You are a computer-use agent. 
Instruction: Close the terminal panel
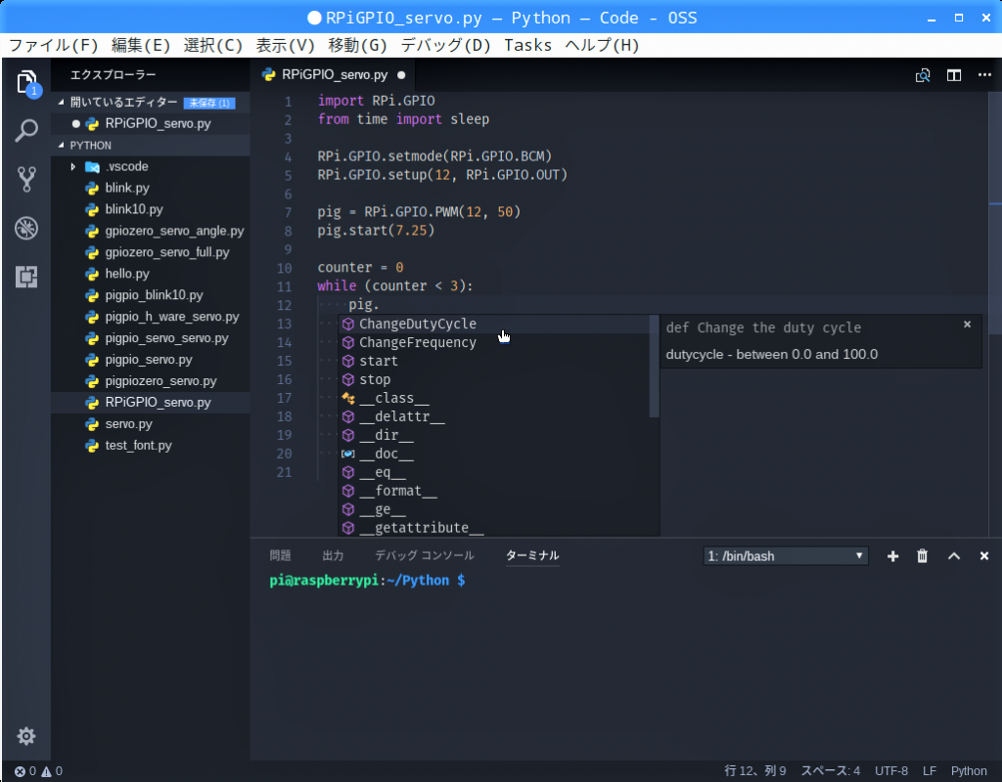coord(984,556)
